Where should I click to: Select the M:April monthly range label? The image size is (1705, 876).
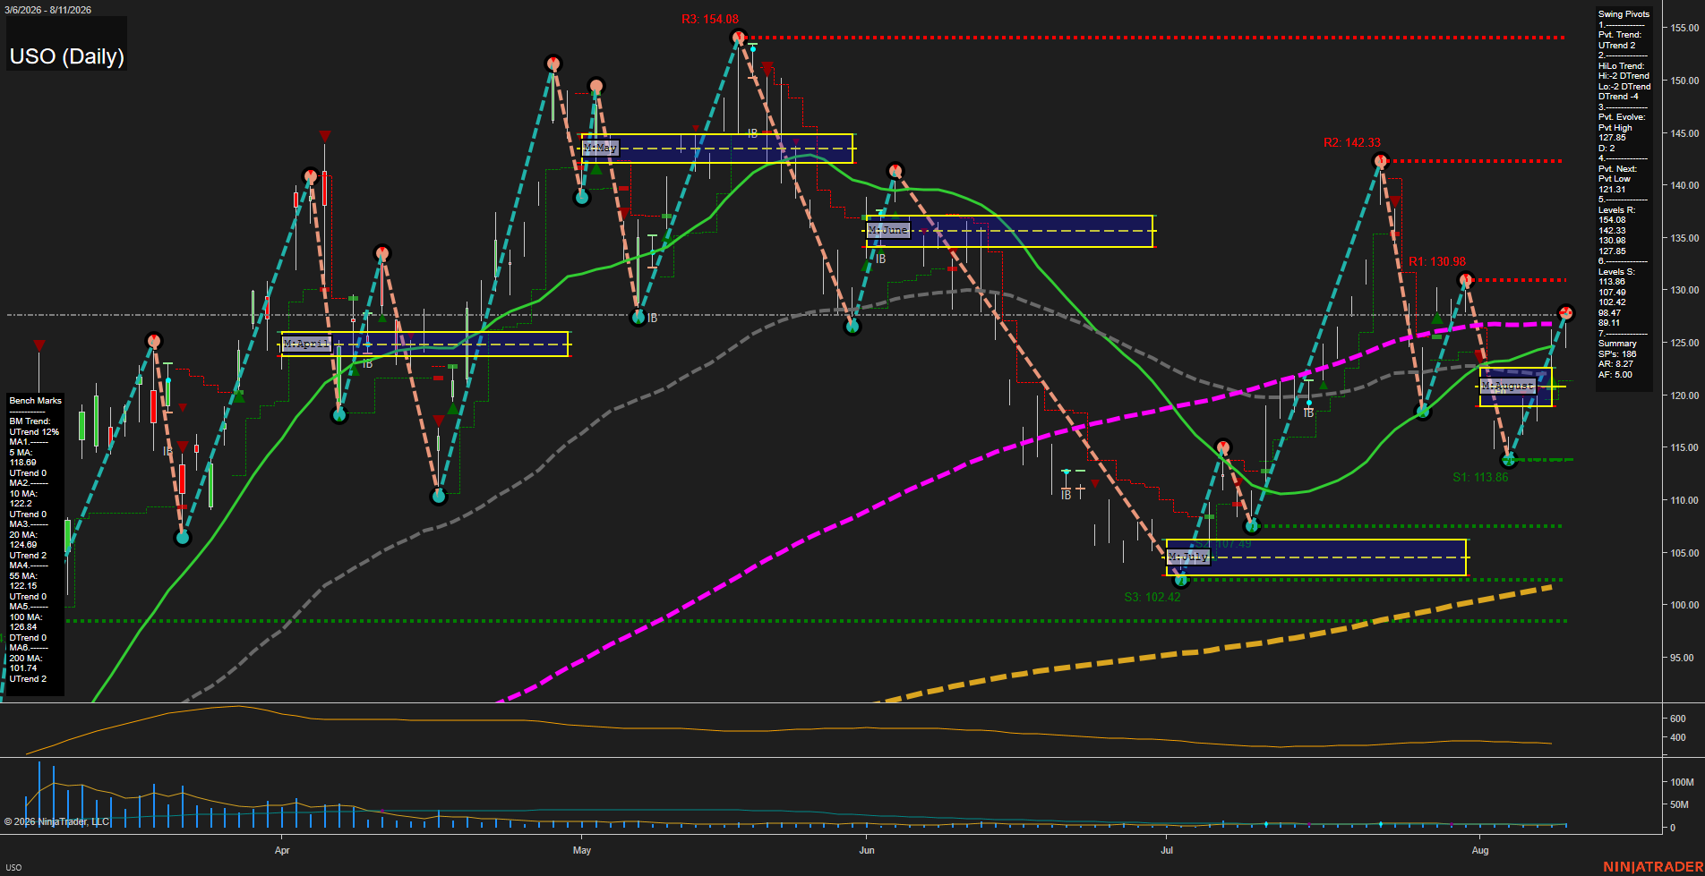coord(306,344)
